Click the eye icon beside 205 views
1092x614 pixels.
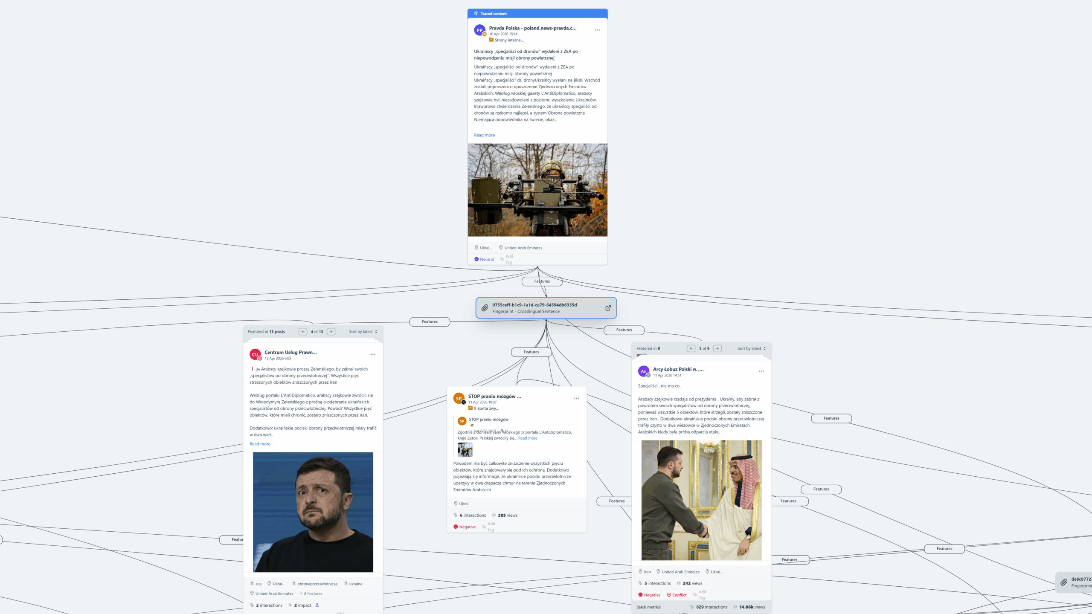pyautogui.click(x=494, y=515)
